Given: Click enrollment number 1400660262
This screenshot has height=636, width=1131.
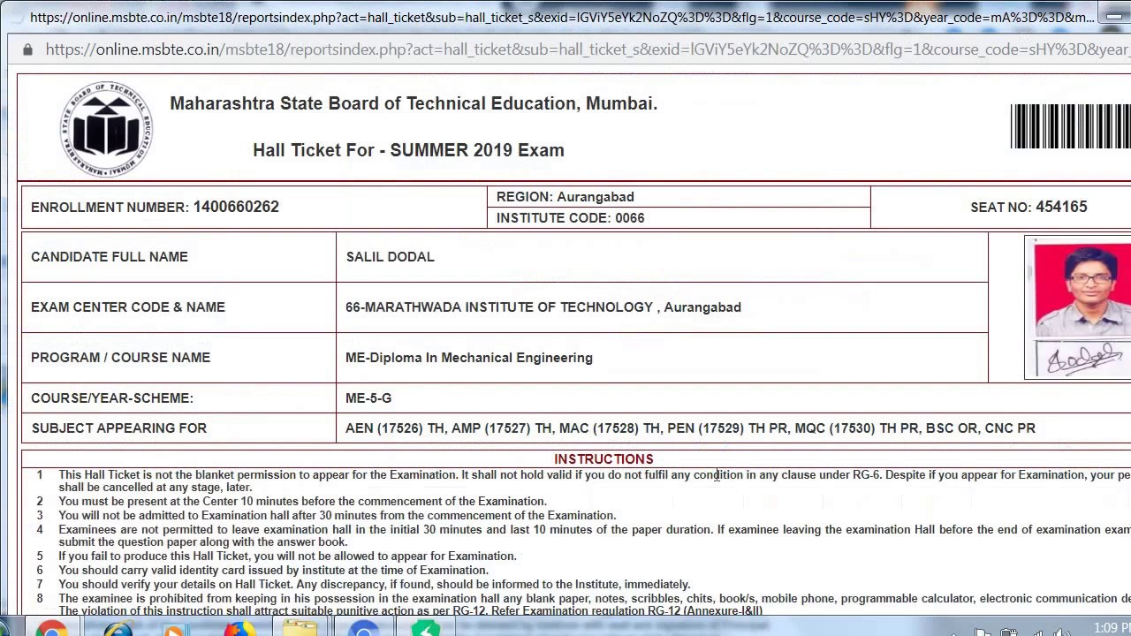Looking at the screenshot, I should (236, 207).
